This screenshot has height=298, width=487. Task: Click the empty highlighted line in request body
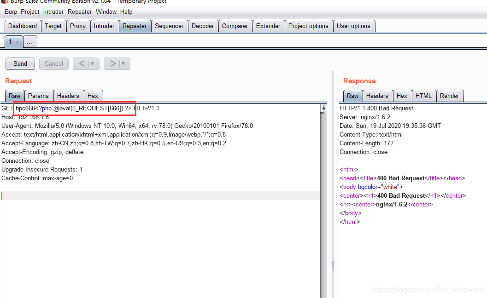[x=160, y=195]
